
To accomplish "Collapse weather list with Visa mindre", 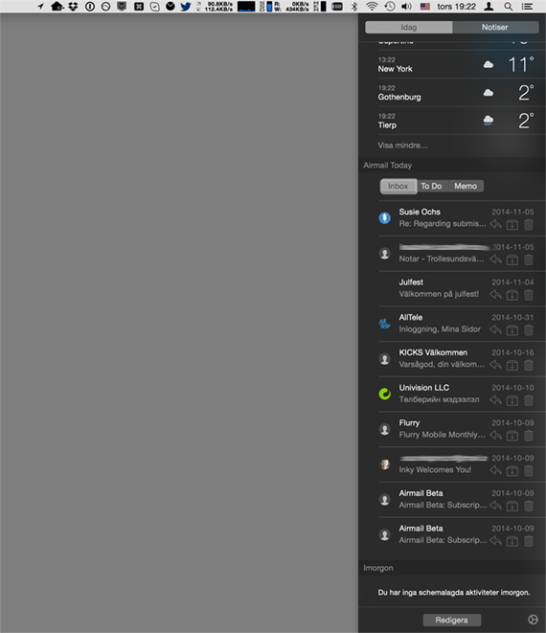I will pyautogui.click(x=402, y=146).
